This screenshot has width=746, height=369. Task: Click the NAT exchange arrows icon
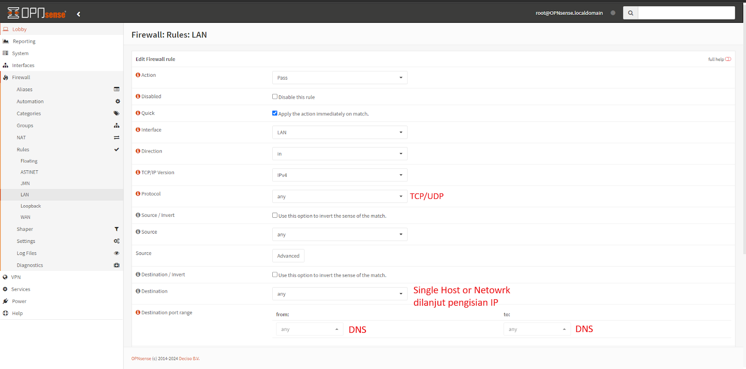pos(117,138)
